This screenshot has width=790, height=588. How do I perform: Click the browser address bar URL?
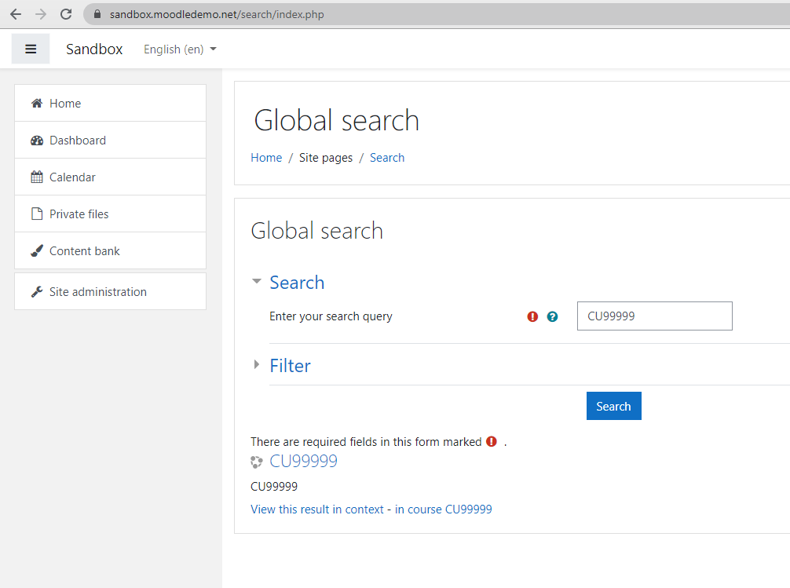[x=217, y=14]
